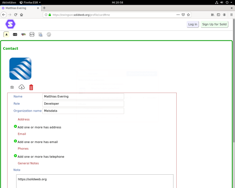Click the green plus to add an address
This screenshot has height=188, width=235.
(16, 127)
